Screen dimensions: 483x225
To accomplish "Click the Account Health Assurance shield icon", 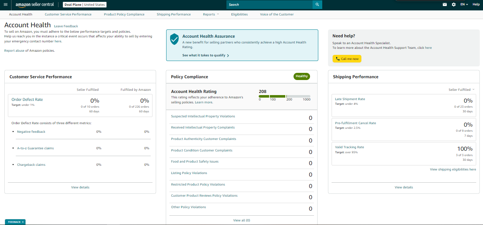I will pyautogui.click(x=174, y=39).
